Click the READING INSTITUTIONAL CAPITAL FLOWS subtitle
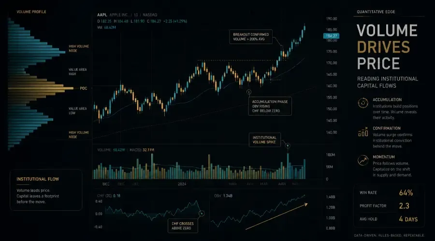Screen dimensions: 435x241 [x=388, y=82]
